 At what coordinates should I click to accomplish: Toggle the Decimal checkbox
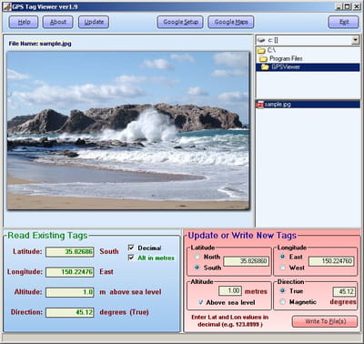(x=131, y=248)
